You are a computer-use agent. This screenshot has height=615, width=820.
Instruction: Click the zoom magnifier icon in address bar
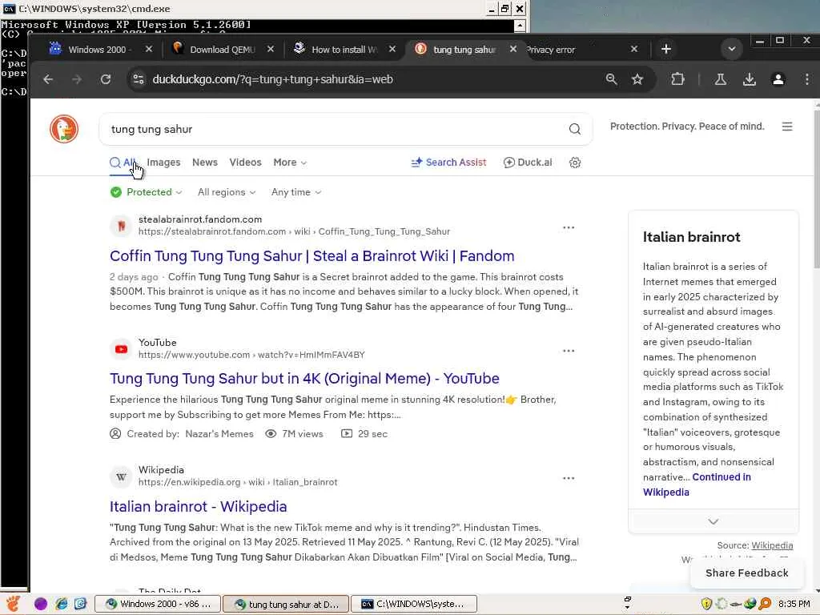click(x=611, y=79)
